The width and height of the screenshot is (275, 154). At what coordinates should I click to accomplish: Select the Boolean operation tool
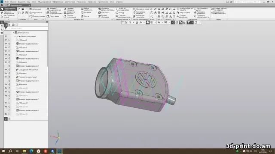(104, 16)
